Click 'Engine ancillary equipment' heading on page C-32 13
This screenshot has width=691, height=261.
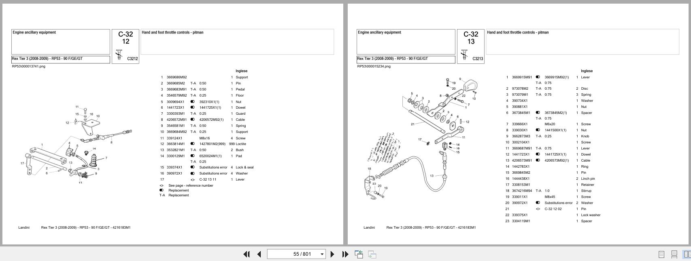click(379, 32)
